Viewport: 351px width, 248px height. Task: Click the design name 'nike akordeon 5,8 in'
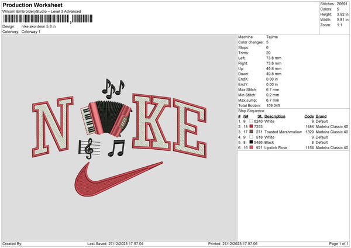(x=39, y=26)
